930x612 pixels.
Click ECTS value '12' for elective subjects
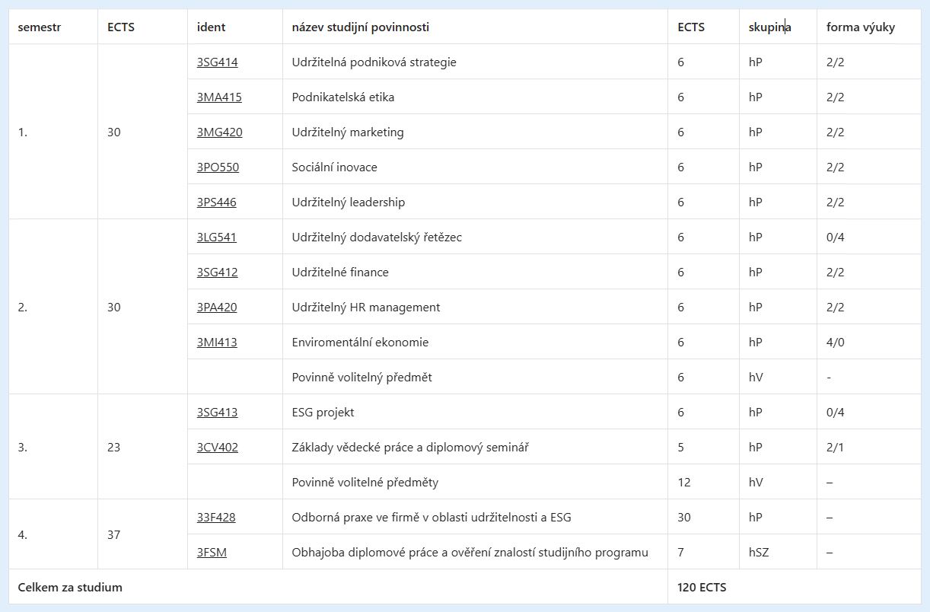pyautogui.click(x=684, y=483)
